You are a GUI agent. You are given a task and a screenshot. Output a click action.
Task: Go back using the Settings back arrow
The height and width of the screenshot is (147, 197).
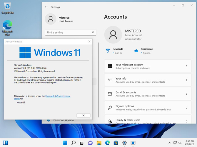click(x=46, y=7)
